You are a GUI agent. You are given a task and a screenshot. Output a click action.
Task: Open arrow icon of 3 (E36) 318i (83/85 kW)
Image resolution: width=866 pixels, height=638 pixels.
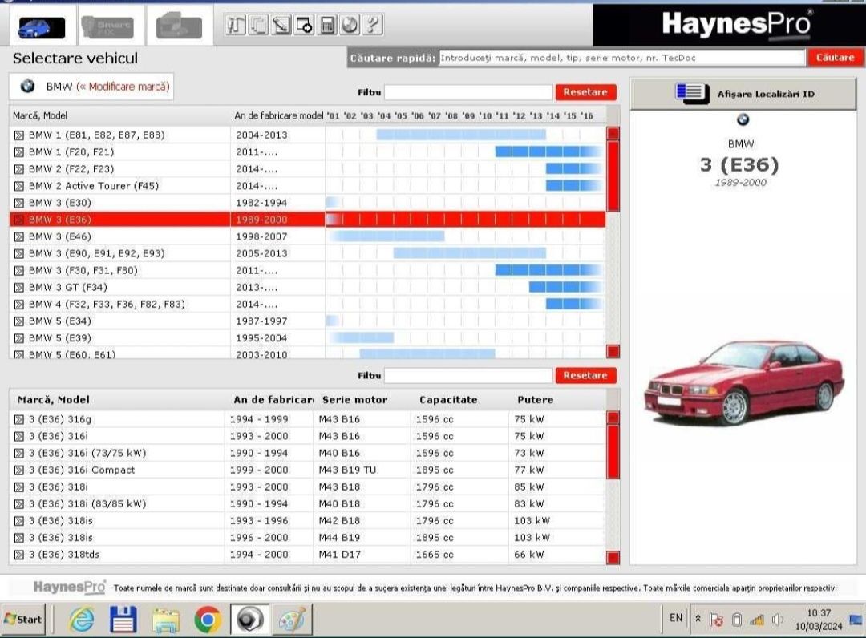(x=19, y=504)
